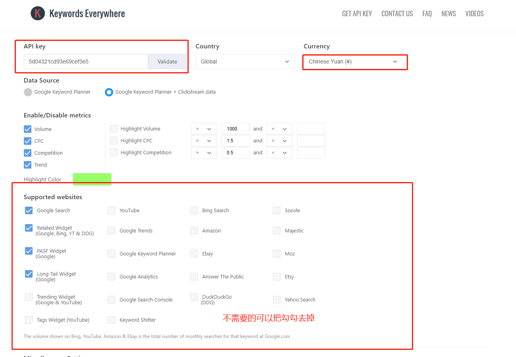Focus the API key input field
Image resolution: width=516 pixels, height=357 pixels.
tap(86, 61)
